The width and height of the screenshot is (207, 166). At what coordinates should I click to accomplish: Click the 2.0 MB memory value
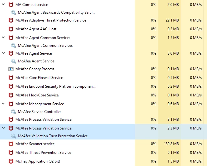(173, 5)
